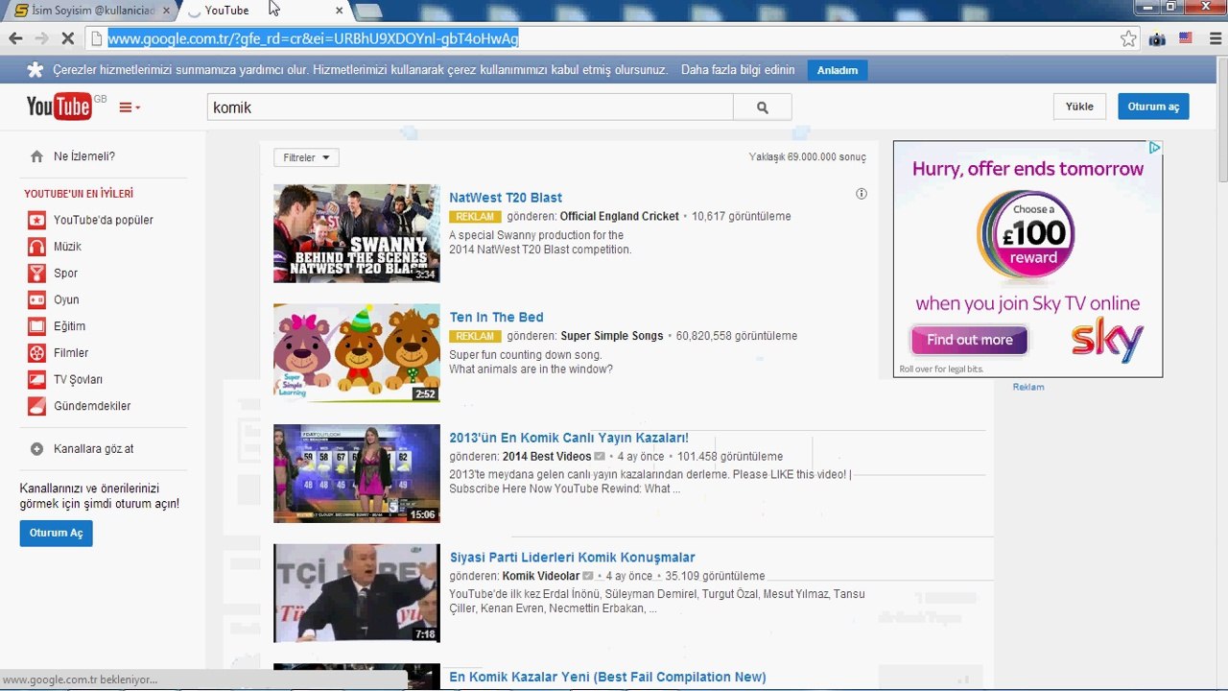
Task: Close the İsim Soyisim tab
Action: (166, 11)
